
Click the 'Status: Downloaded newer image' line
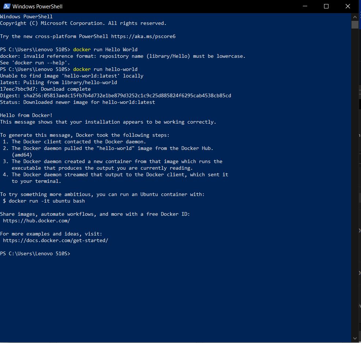click(x=77, y=102)
